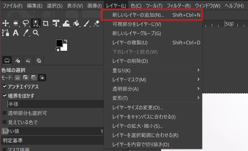This screenshot has height=151, width=248.
Task: Open the 色(C) menu
Action: (136, 6)
